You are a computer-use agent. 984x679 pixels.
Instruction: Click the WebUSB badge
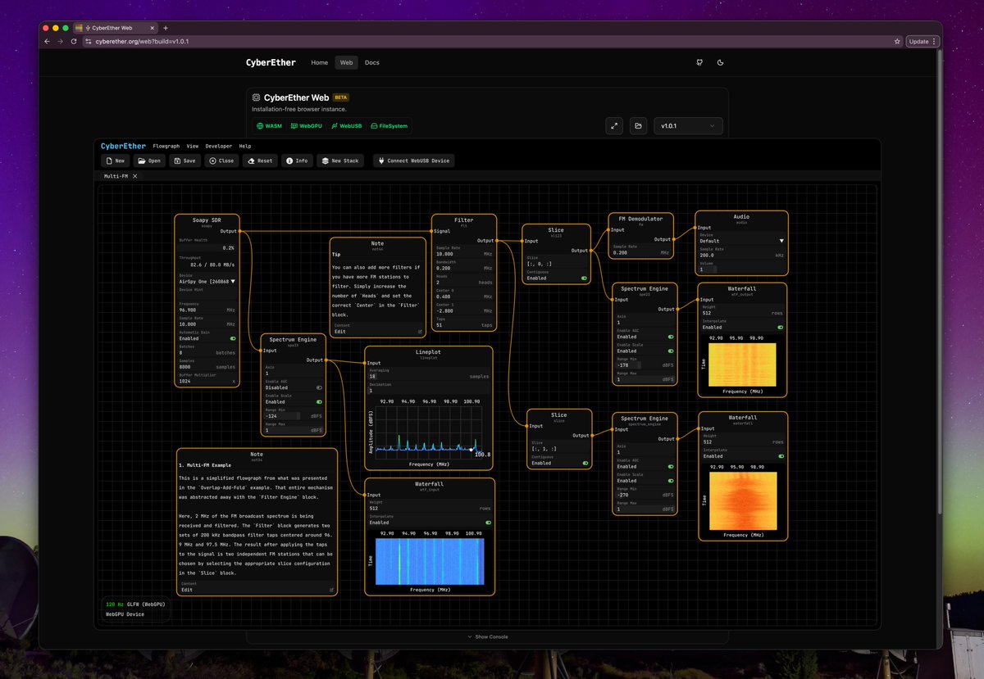346,126
